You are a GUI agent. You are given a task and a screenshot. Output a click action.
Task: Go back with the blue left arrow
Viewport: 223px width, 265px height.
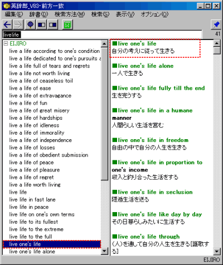click(x=8, y=24)
